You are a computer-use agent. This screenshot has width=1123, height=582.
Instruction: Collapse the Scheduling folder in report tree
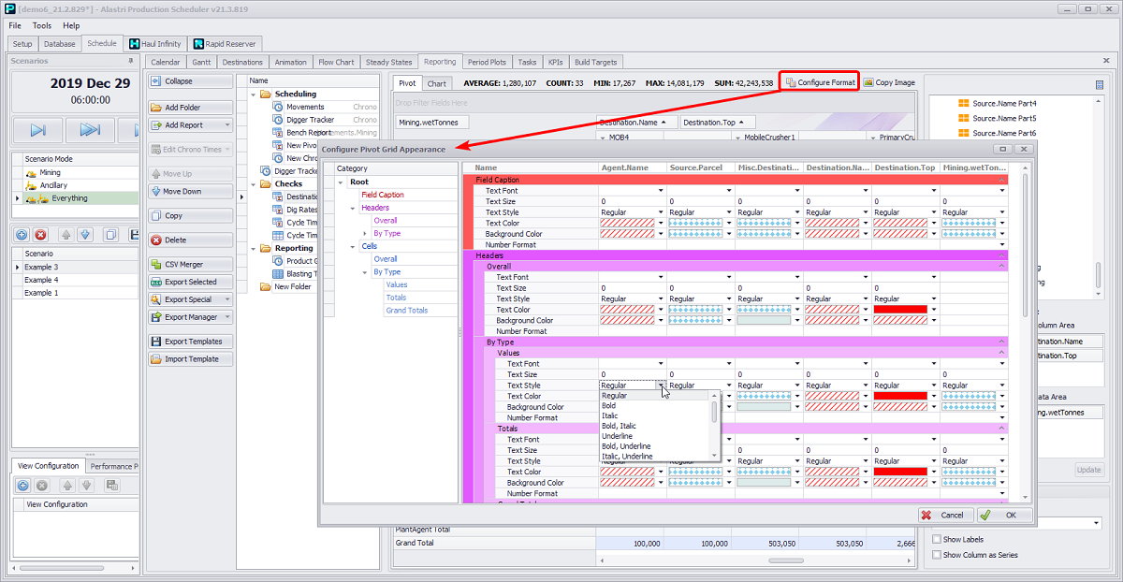[254, 95]
